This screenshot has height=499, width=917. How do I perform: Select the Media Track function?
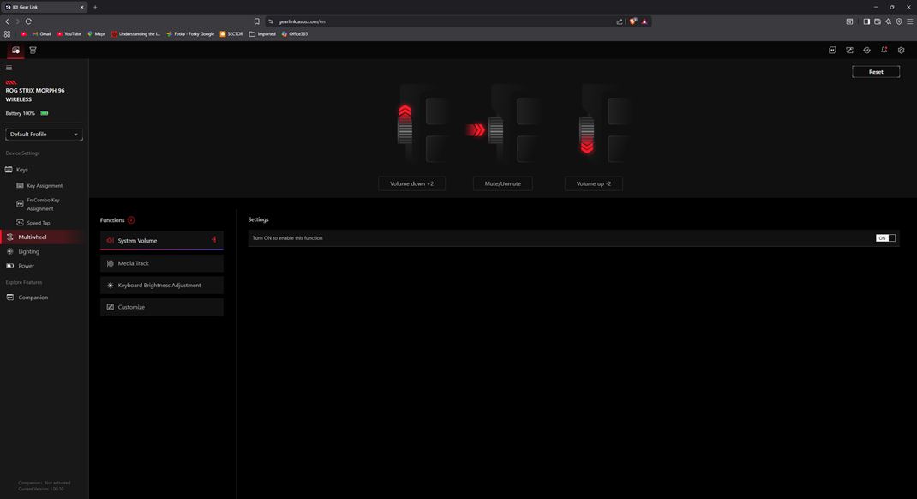point(162,263)
